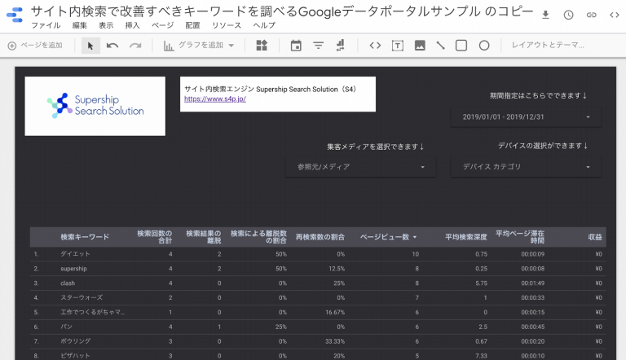Insert a data control icon
Image resolution: width=626 pixels, height=360 pixels.
click(x=340, y=46)
